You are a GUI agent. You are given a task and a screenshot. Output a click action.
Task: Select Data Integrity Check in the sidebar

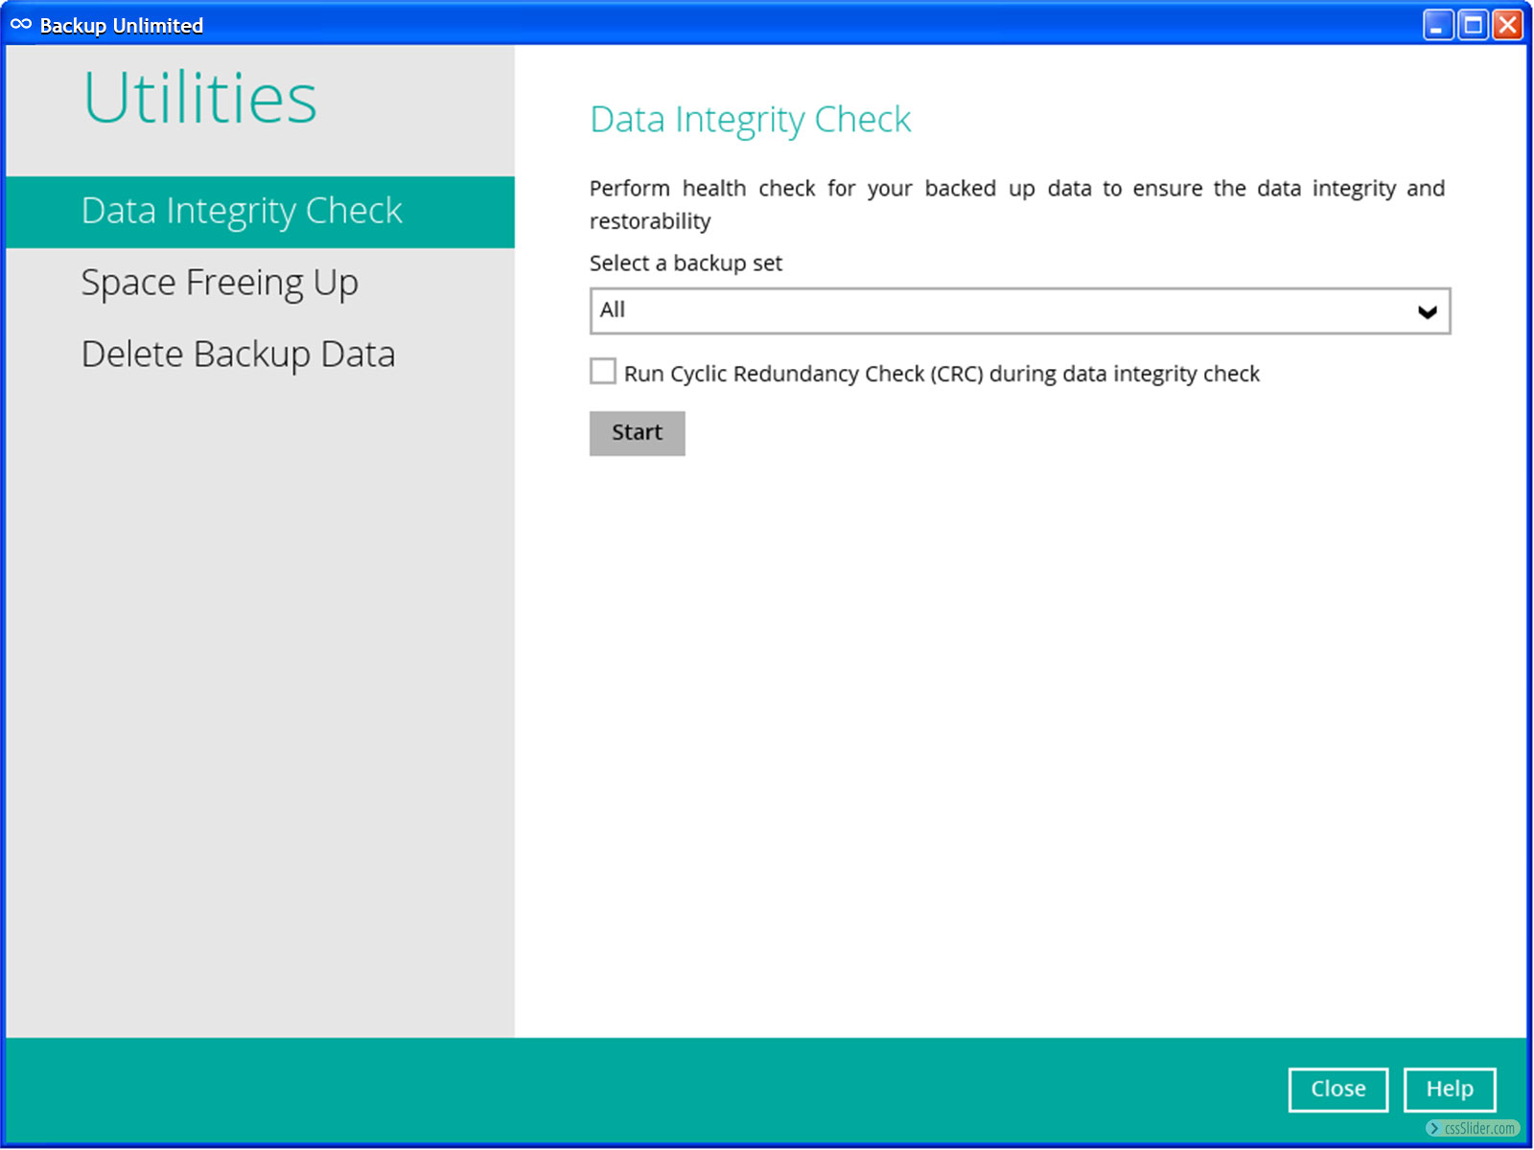click(x=242, y=212)
